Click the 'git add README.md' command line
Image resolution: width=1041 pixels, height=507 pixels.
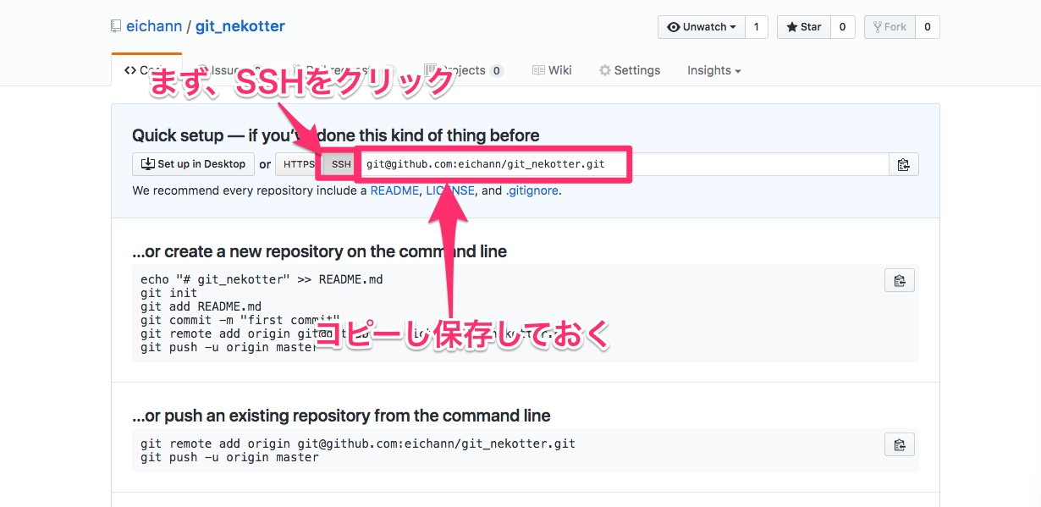click(201, 306)
